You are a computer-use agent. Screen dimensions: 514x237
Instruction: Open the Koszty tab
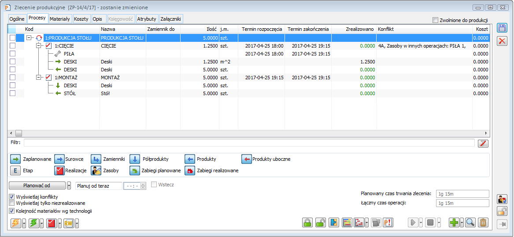tap(82, 19)
